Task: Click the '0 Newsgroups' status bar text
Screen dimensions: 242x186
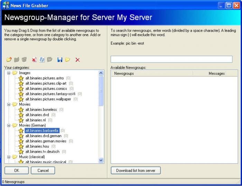Action: coord(13,182)
